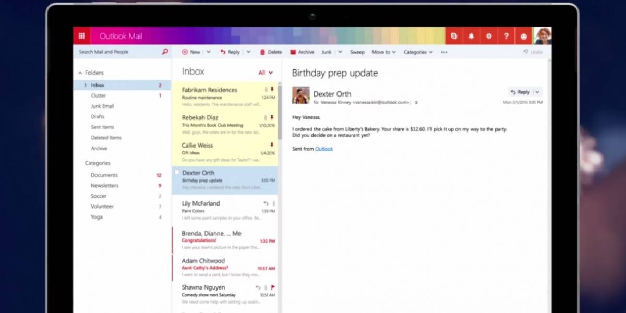Screen dimensions: 626x313
Task: Select the Inbox folder
Action: tap(122, 85)
